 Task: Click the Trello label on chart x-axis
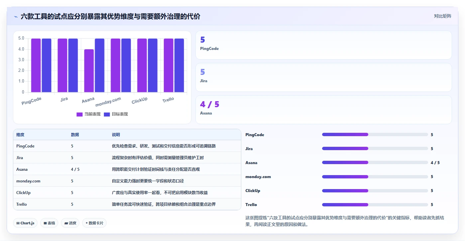coord(168,100)
